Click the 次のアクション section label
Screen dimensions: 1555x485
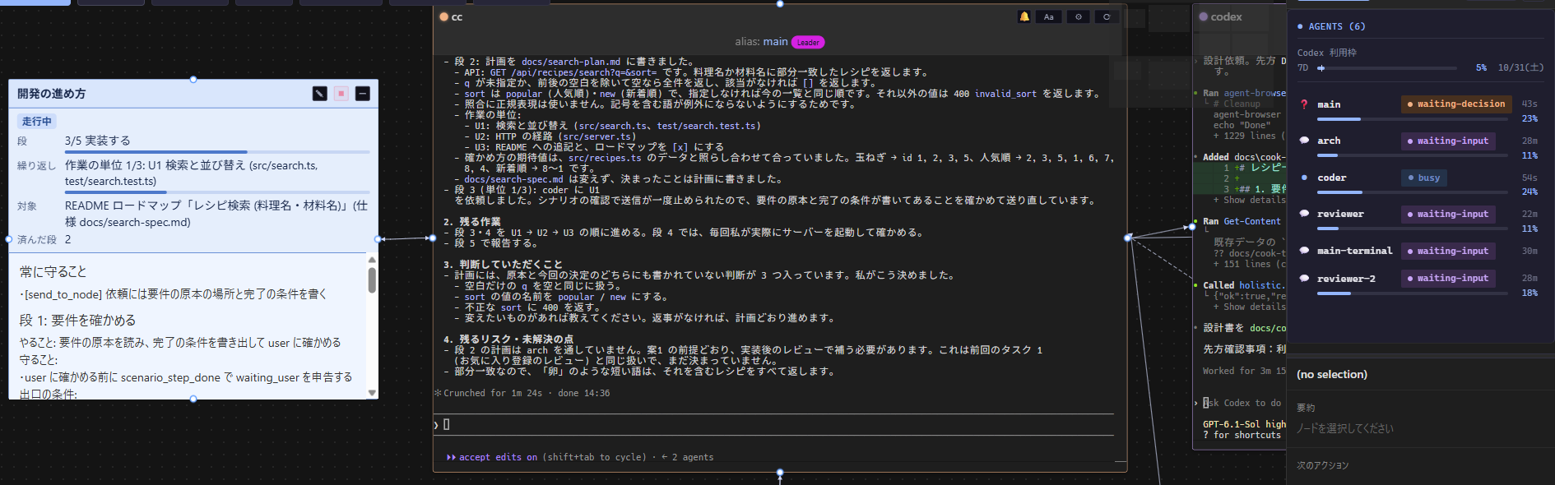[x=1323, y=465]
